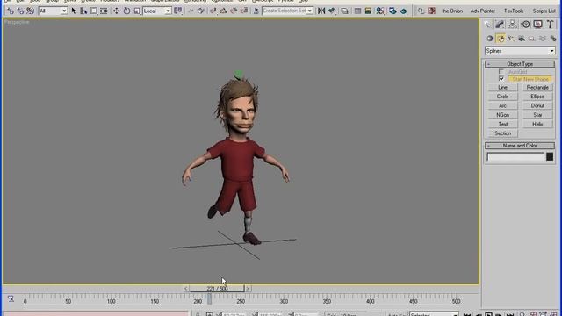Select the Shapes category icon
The image size is (562, 316).
[501, 39]
